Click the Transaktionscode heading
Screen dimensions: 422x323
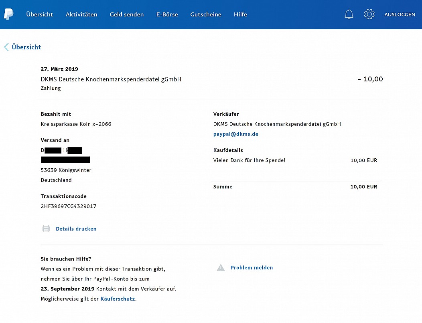(63, 196)
